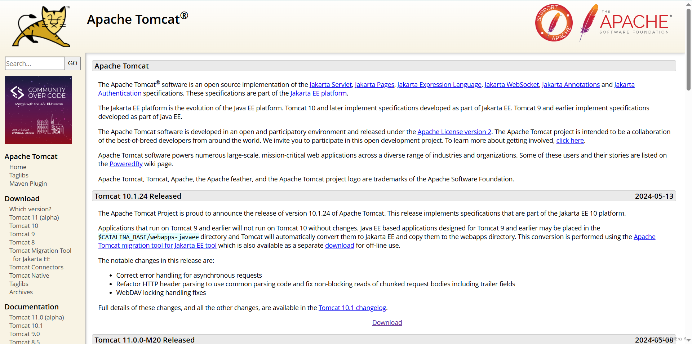Open Tomcat 9.0 documentation
The image size is (692, 344).
tap(25, 334)
